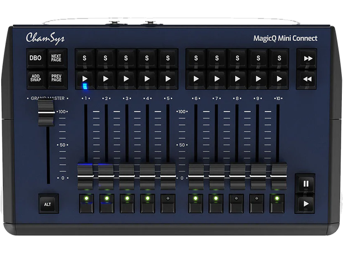Start playback 3 with its go button

[126, 79]
